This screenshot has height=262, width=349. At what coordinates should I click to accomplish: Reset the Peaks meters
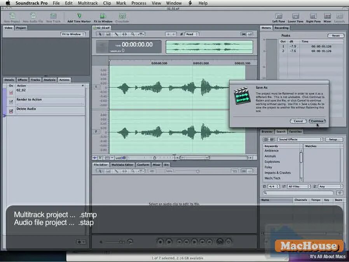point(336,36)
